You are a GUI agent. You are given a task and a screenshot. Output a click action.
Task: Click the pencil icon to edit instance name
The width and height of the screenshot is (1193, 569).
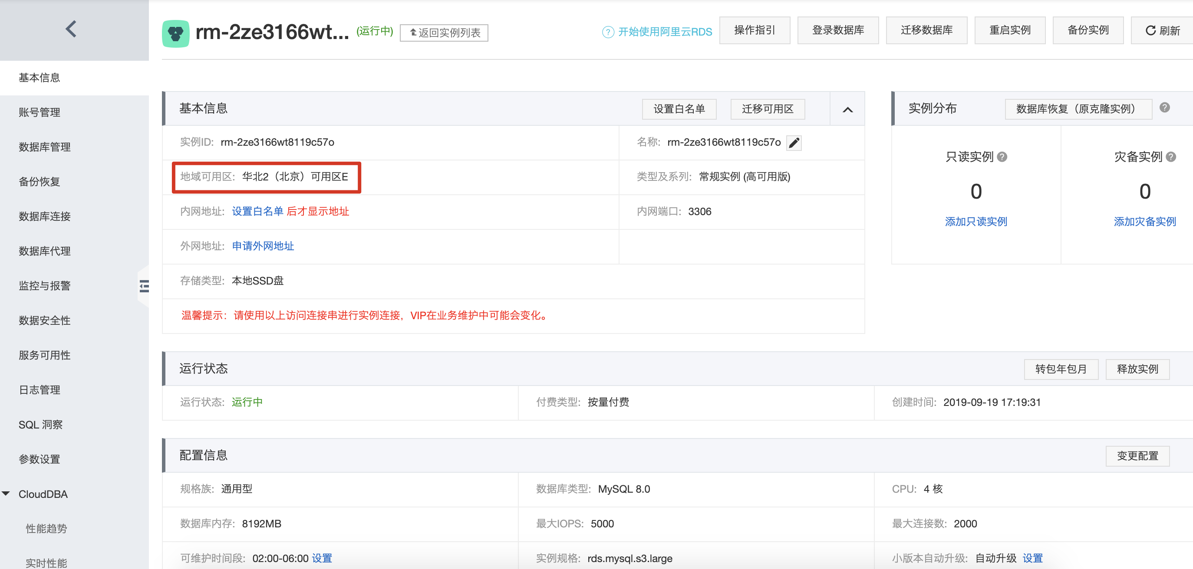pyautogui.click(x=794, y=143)
